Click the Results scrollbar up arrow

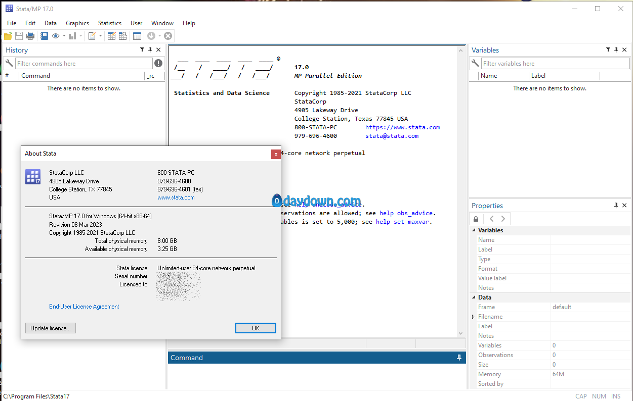[x=460, y=50]
